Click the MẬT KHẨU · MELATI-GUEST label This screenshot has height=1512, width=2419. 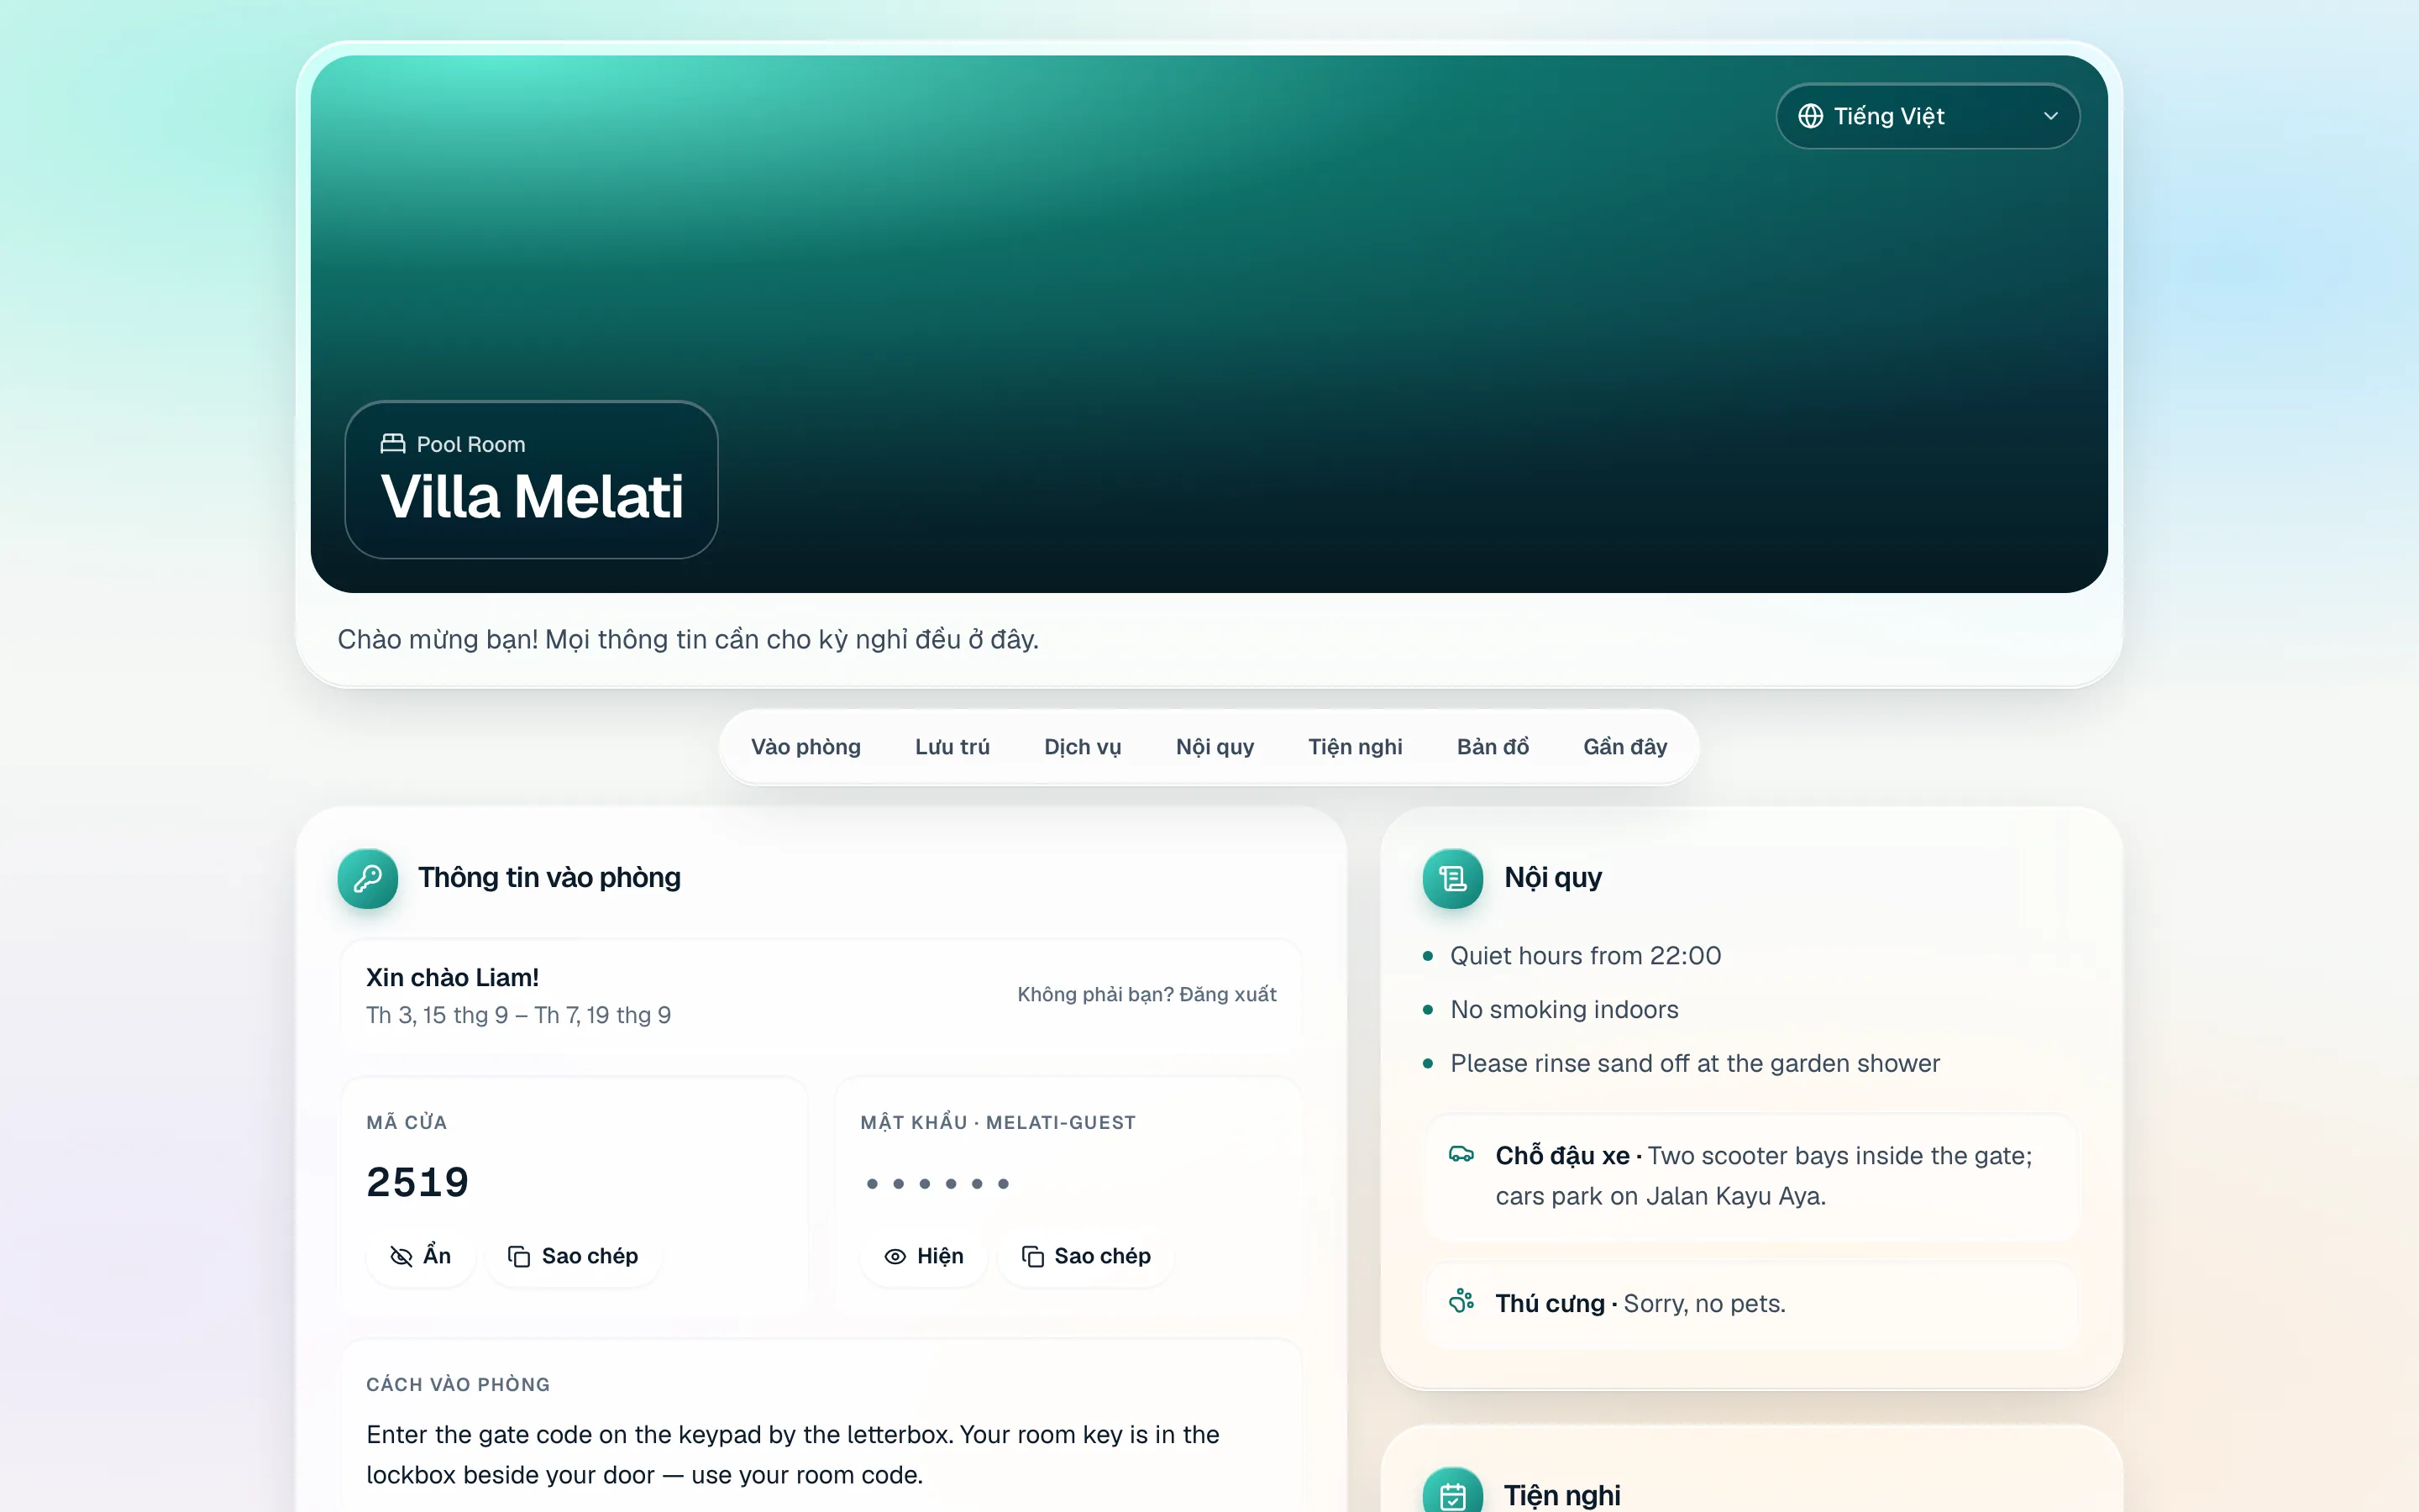click(x=998, y=1122)
